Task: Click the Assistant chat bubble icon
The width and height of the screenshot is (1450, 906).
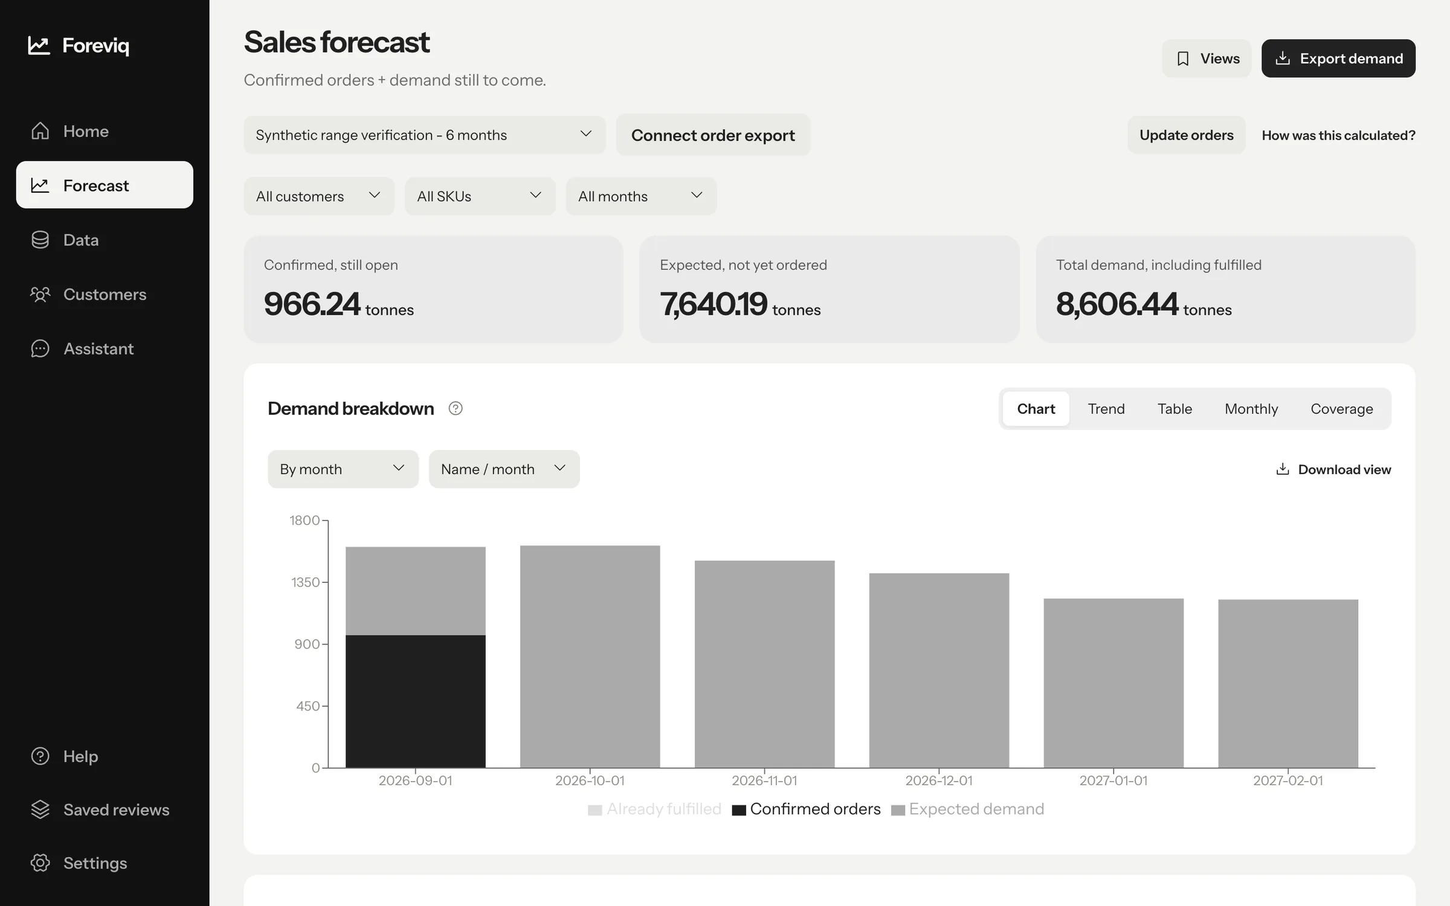Action: click(40, 349)
